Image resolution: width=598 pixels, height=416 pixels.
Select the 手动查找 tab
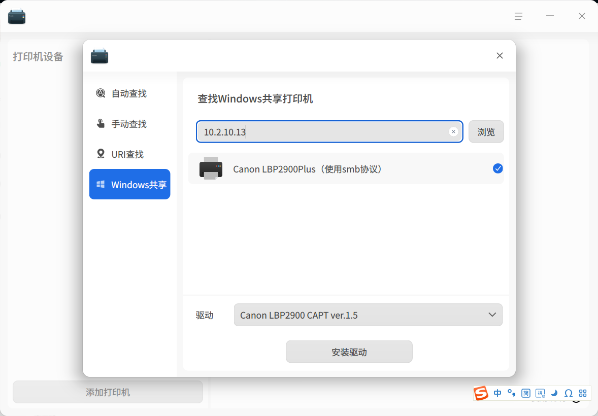click(129, 124)
